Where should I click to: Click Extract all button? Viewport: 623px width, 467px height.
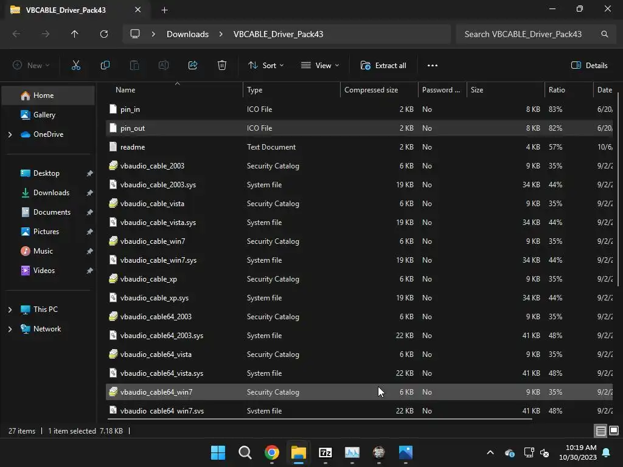[383, 65]
